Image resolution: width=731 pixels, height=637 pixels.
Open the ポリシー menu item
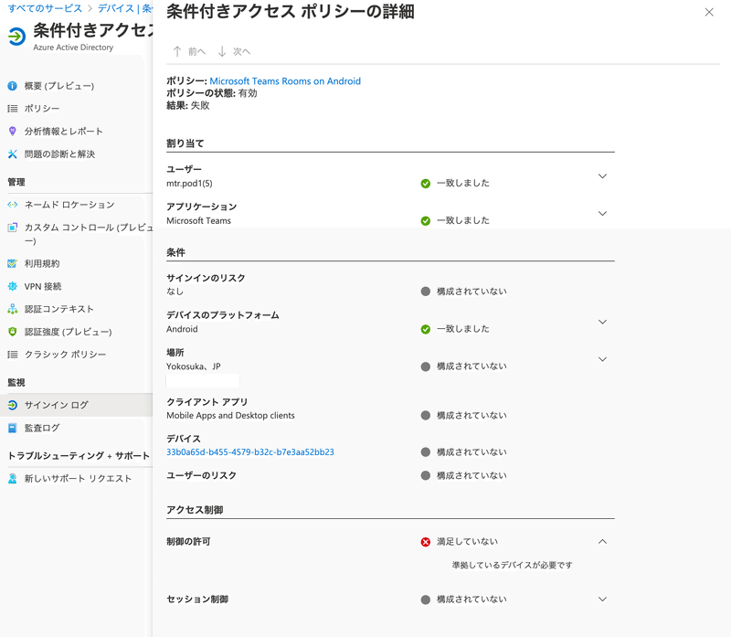tap(42, 109)
